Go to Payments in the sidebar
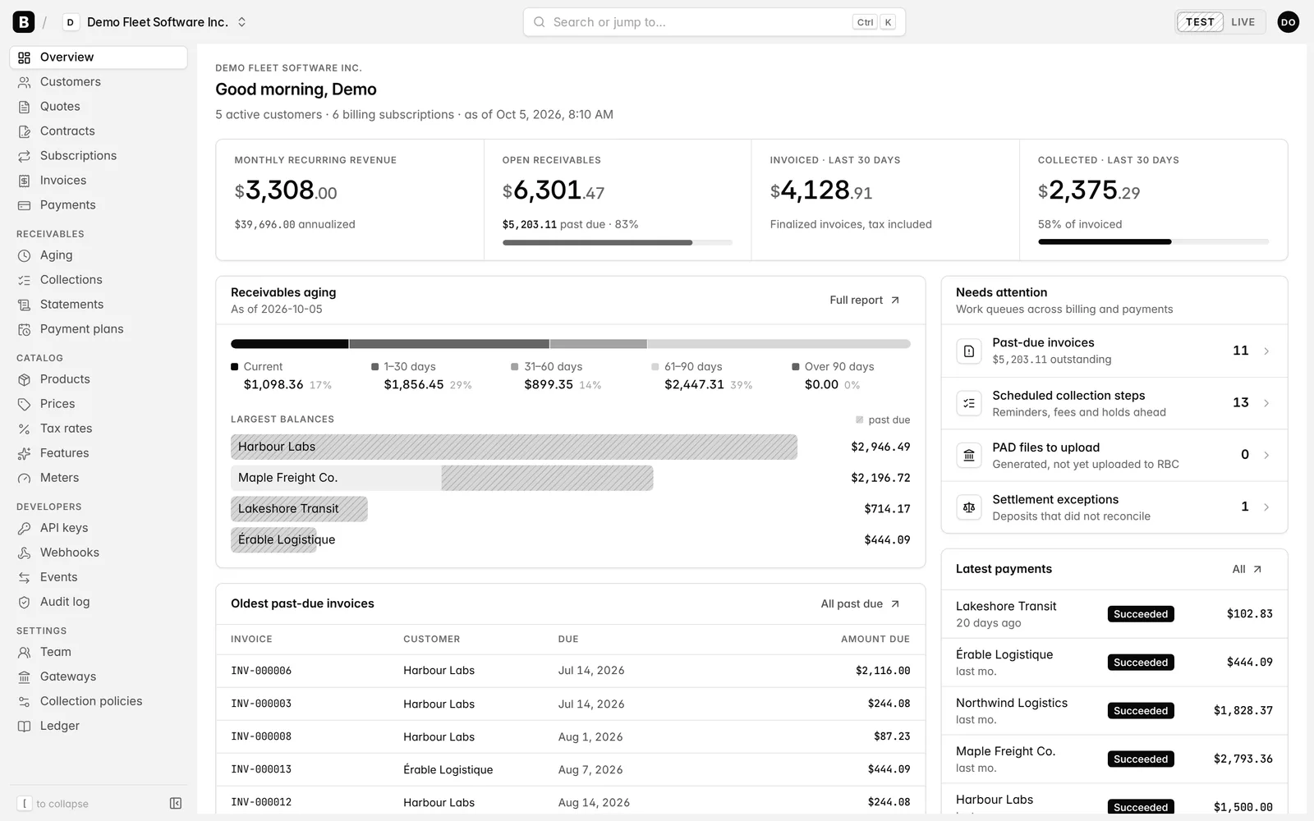Screen dimensions: 1314x821 (x=99, y=205)
